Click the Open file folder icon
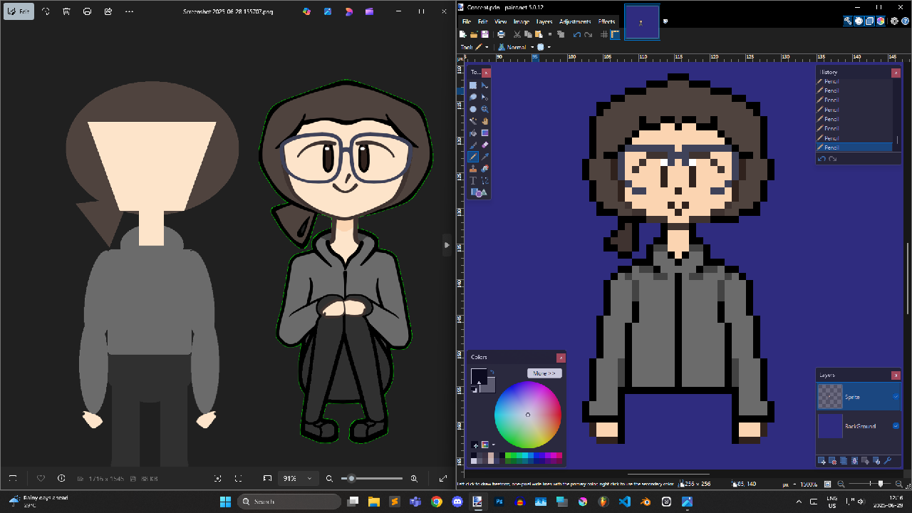The image size is (912, 513). (x=474, y=34)
